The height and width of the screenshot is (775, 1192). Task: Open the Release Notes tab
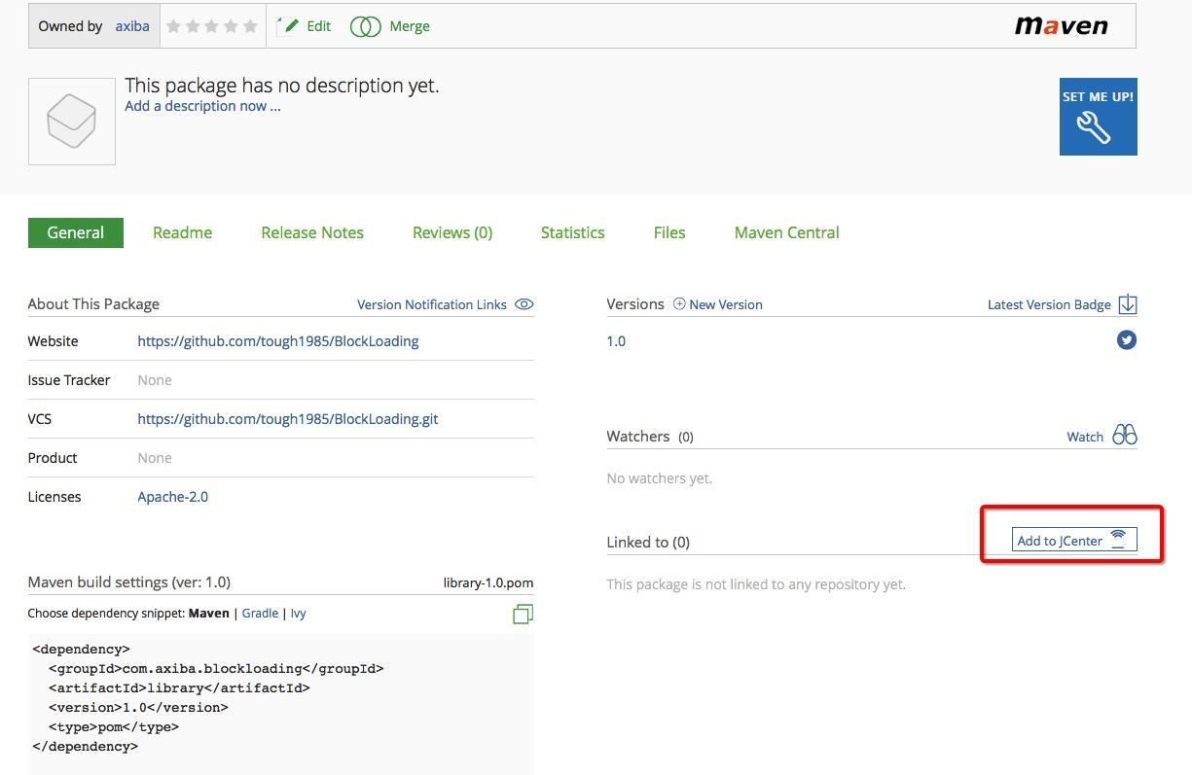click(x=312, y=232)
